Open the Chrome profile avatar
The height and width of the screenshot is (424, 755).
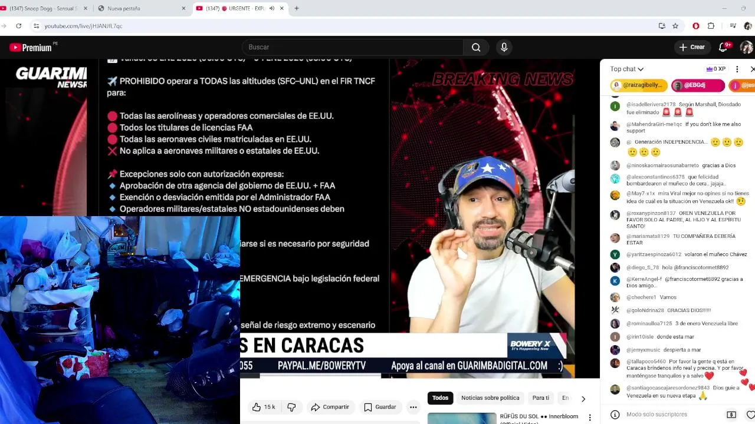[x=748, y=26]
